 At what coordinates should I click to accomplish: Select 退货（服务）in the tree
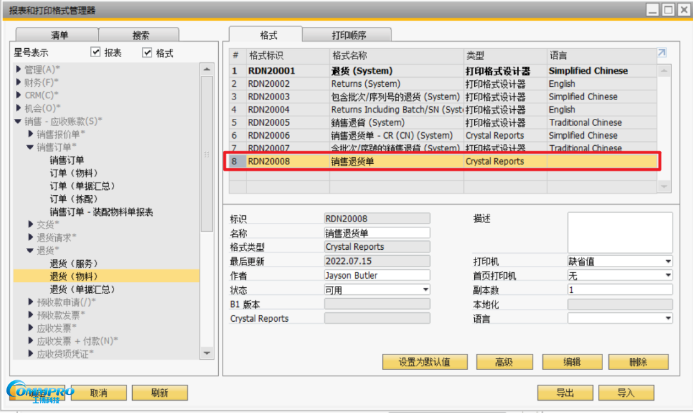pos(74,263)
